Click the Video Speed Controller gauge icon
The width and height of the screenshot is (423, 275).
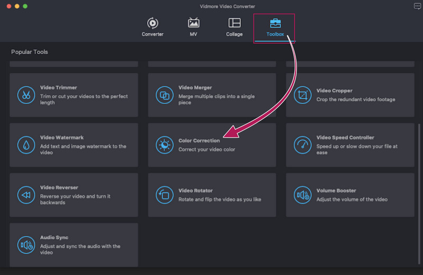pos(302,145)
